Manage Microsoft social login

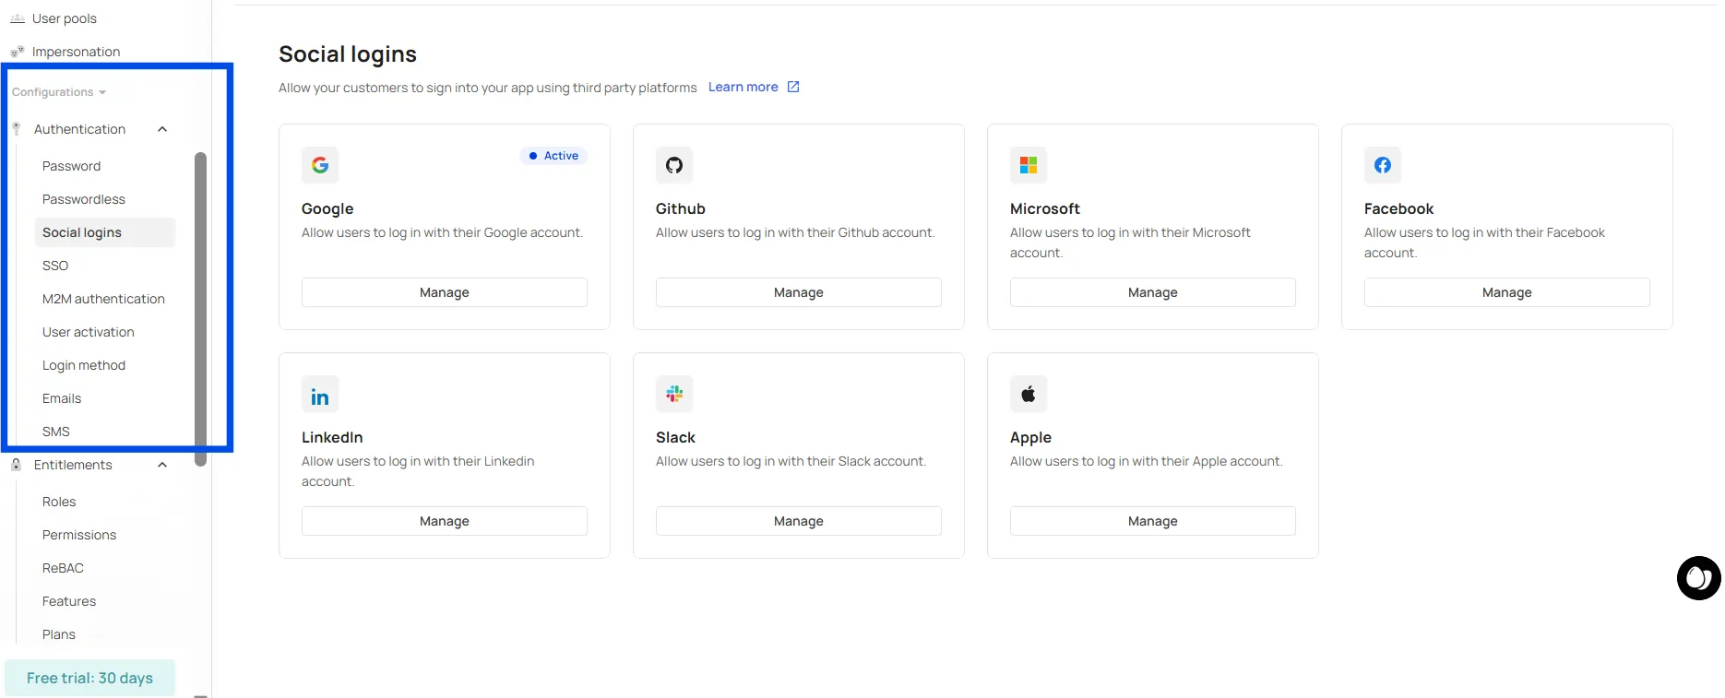coord(1153,292)
